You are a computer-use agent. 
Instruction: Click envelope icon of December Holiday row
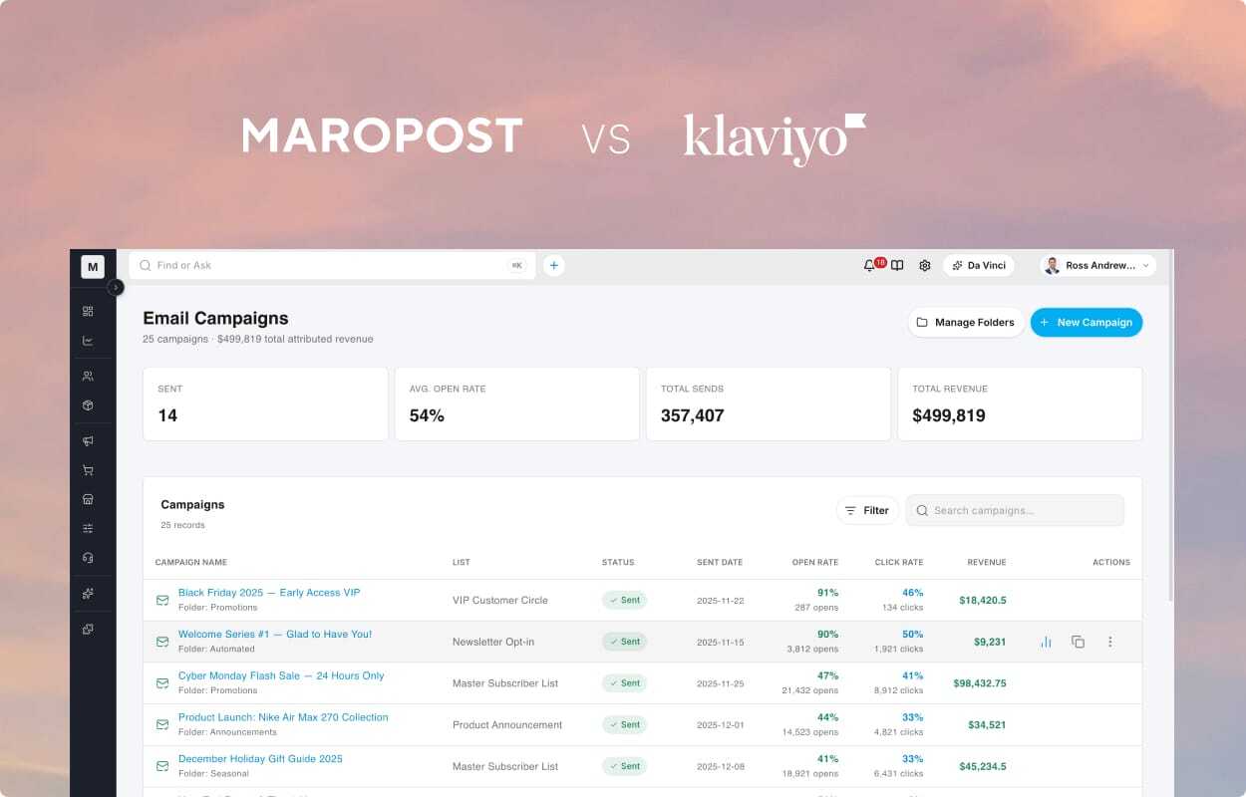tap(162, 766)
